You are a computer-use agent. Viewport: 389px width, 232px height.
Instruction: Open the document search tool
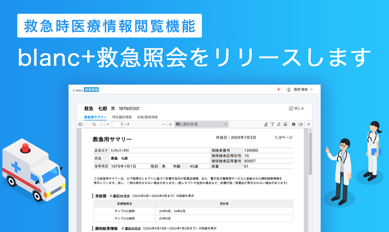click(x=94, y=124)
